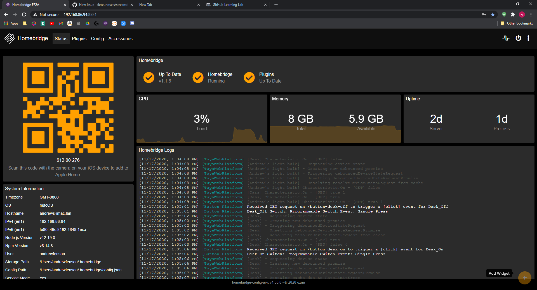The height and width of the screenshot is (290, 537).
Task: Click the Homebridge Running status checkmark
Action: pyautogui.click(x=198, y=78)
